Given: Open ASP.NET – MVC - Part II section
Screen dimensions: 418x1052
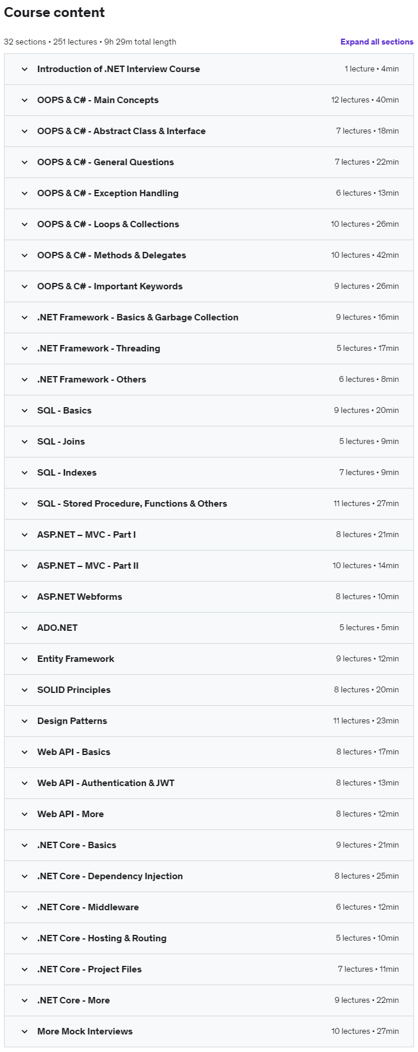Looking at the screenshot, I should pyautogui.click(x=208, y=566).
